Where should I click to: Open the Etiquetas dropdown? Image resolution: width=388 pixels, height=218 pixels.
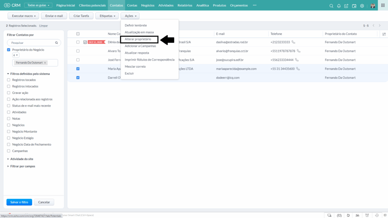coord(107,16)
